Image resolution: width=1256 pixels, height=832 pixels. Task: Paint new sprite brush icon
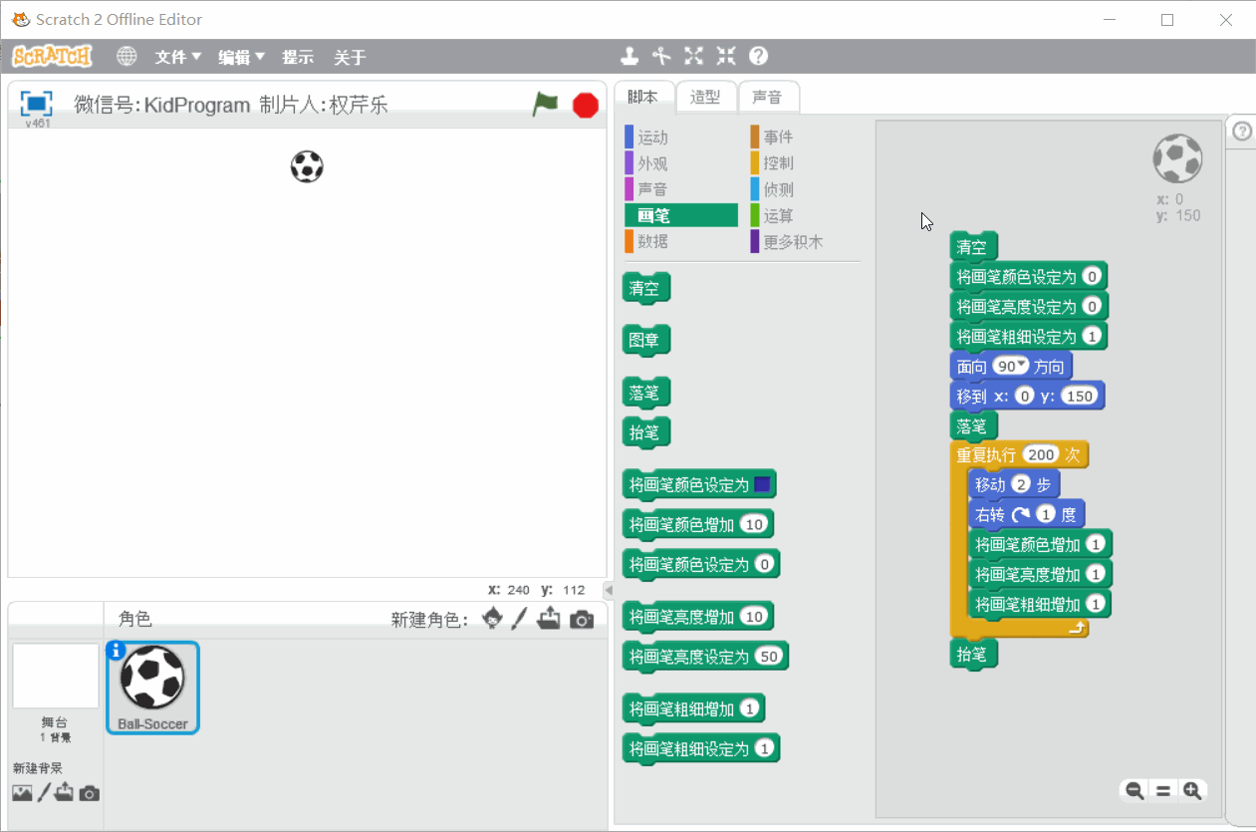coord(519,619)
